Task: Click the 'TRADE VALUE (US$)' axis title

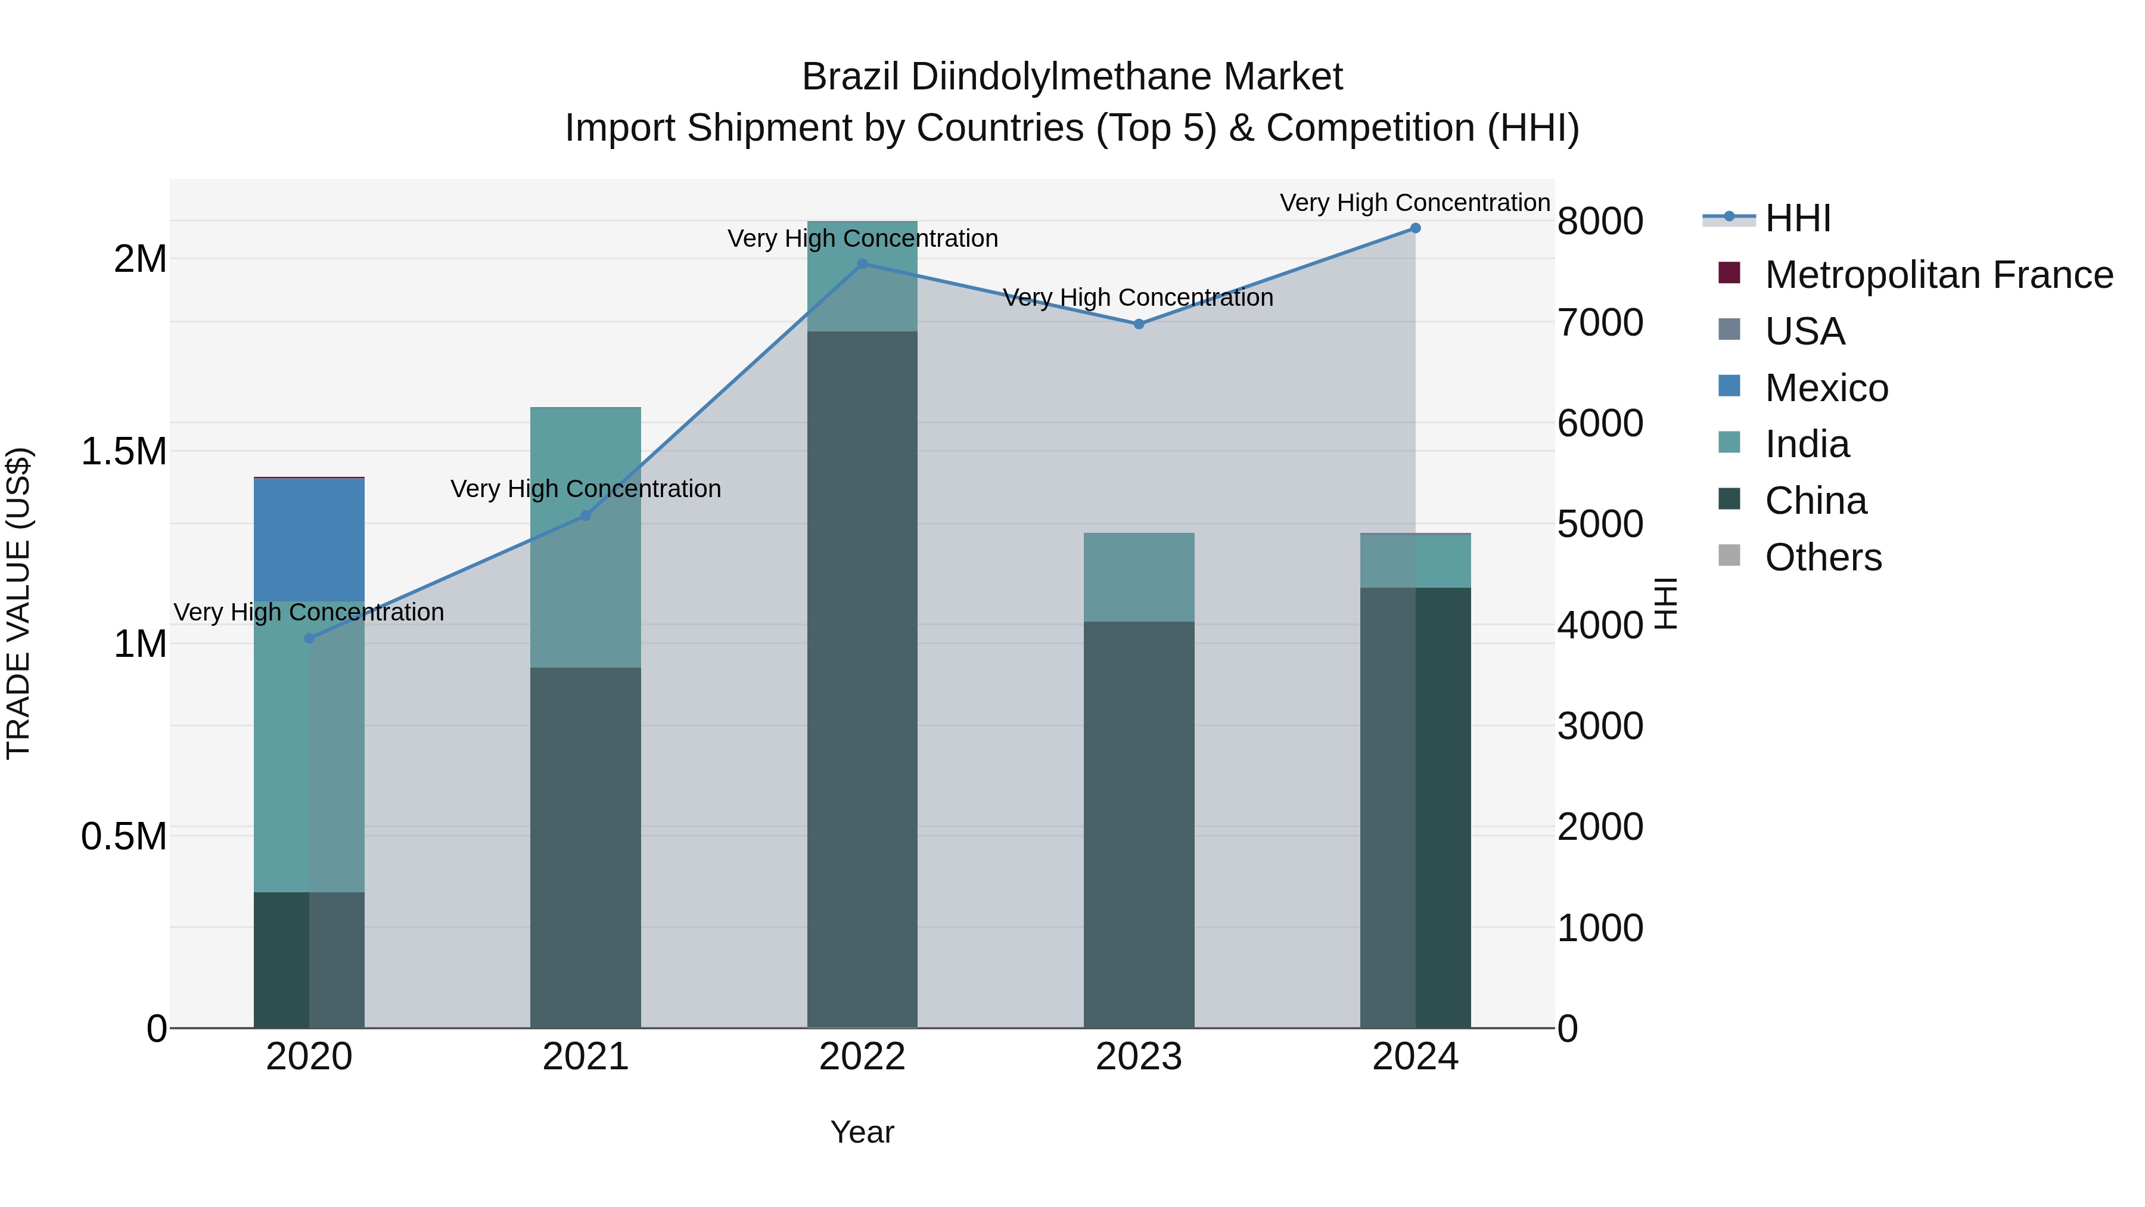Action: [x=18, y=603]
